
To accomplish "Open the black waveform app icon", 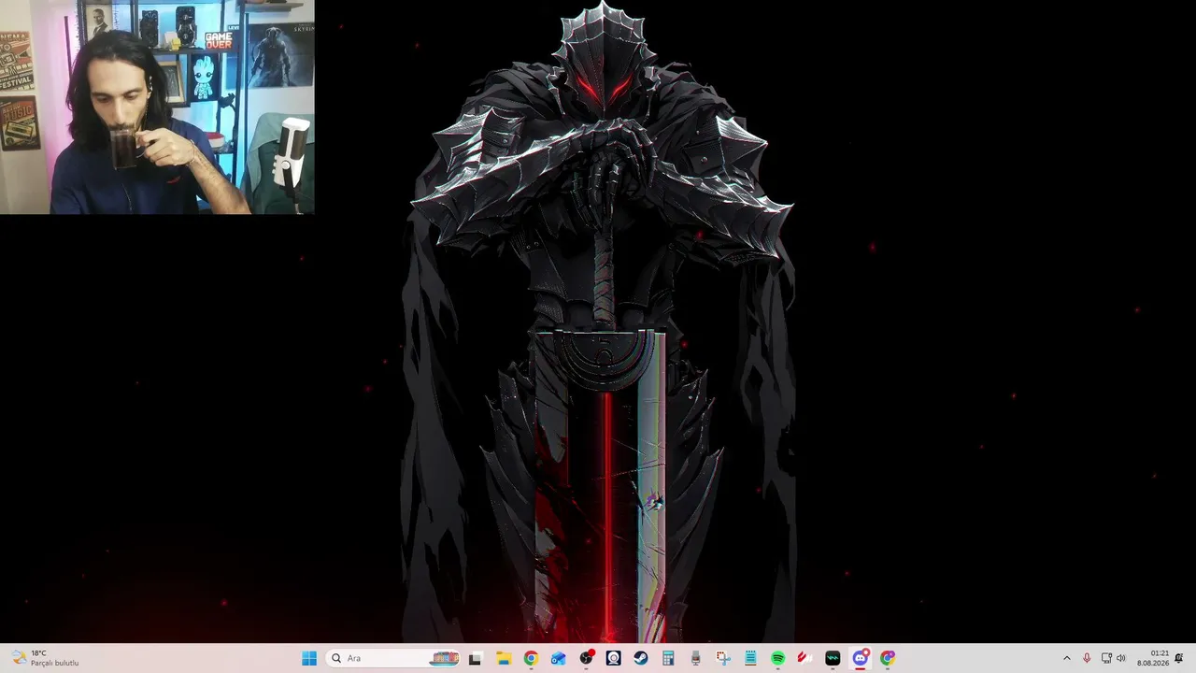I will (x=833, y=658).
